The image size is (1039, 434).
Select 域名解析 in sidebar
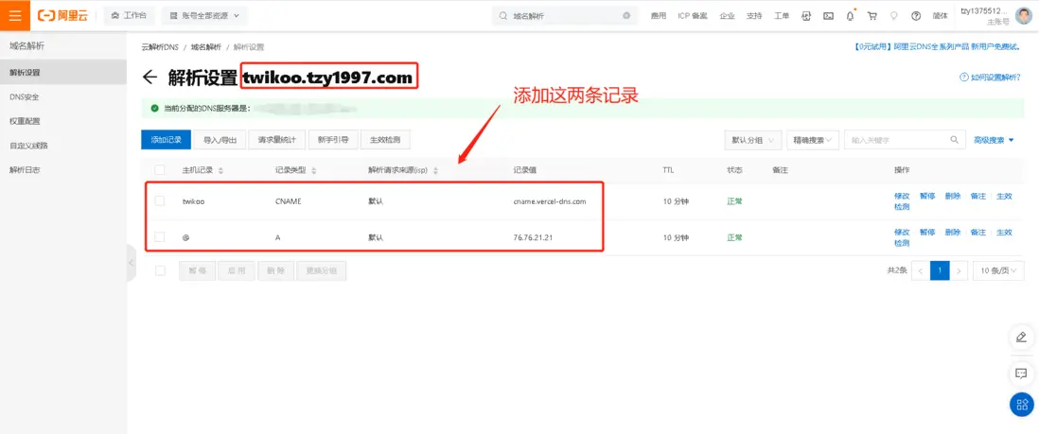27,45
